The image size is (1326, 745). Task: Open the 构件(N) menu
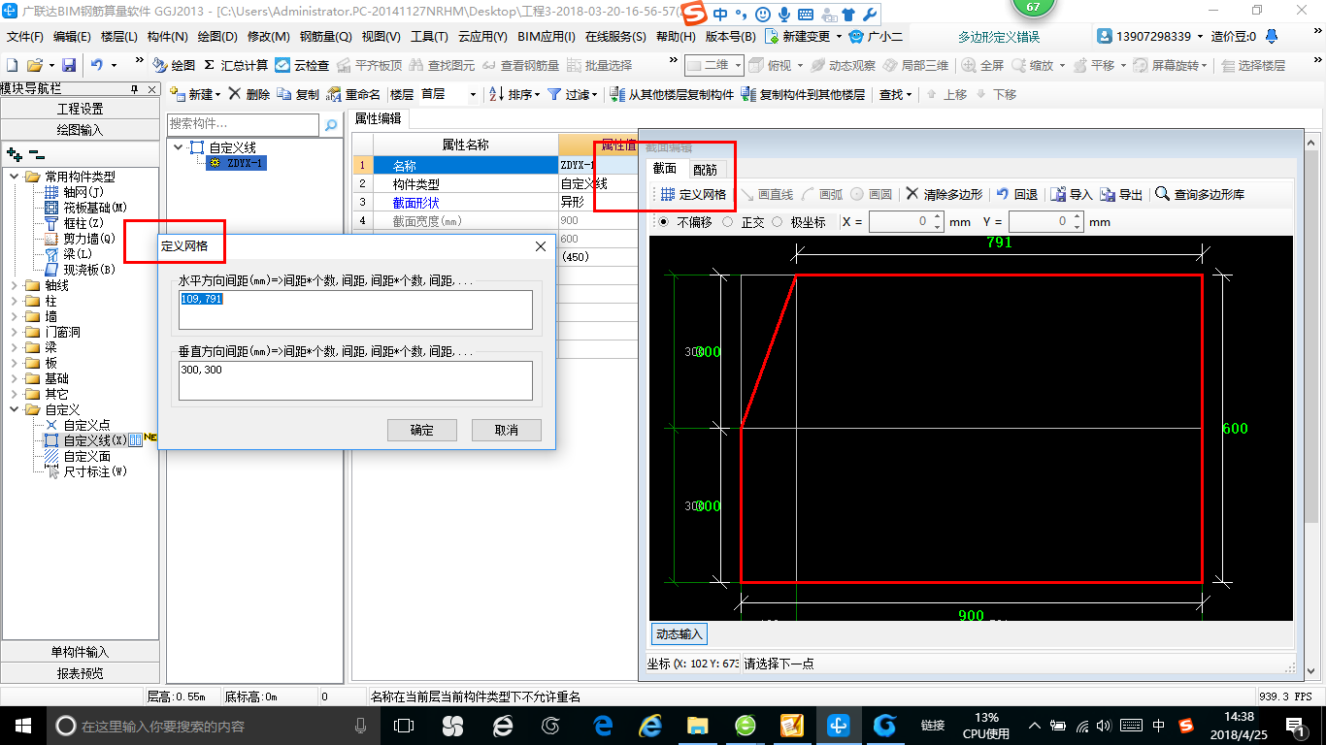167,37
